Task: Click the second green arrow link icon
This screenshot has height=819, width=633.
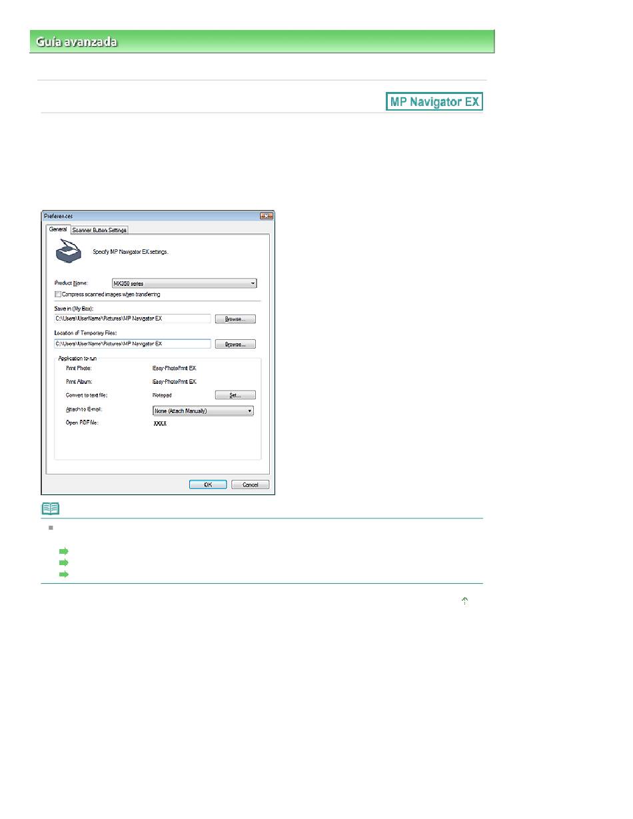Action: coord(64,562)
